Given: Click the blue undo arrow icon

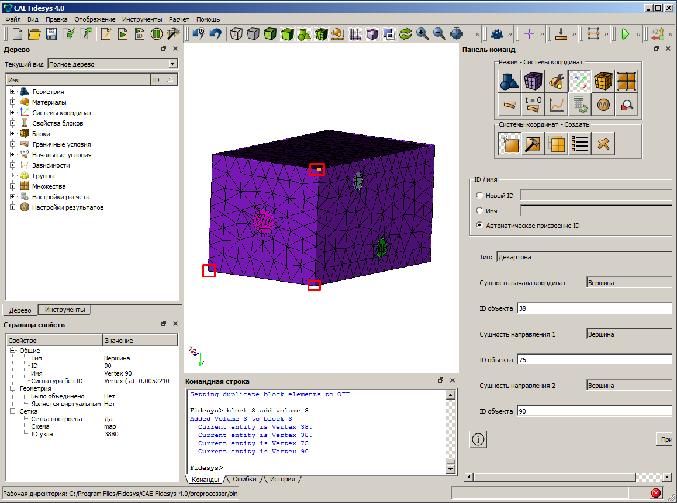Looking at the screenshot, I should pyautogui.click(x=216, y=34).
